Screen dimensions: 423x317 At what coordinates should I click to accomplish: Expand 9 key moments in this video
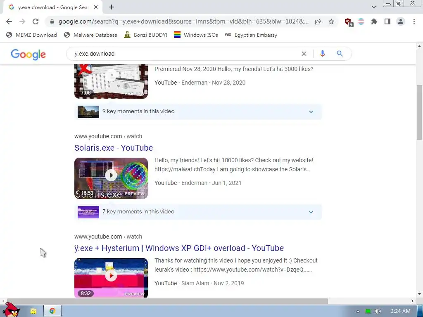(198, 111)
